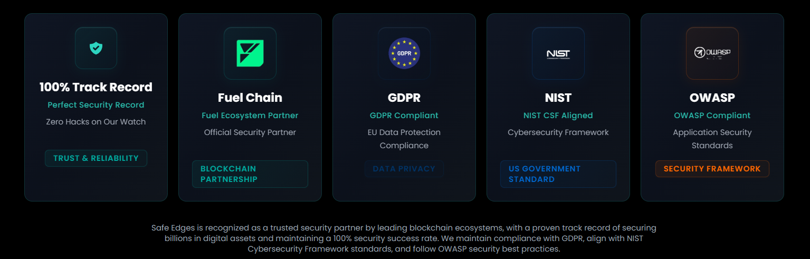810x259 pixels.
Task: Click the NIST logo icon
Action: (x=558, y=53)
